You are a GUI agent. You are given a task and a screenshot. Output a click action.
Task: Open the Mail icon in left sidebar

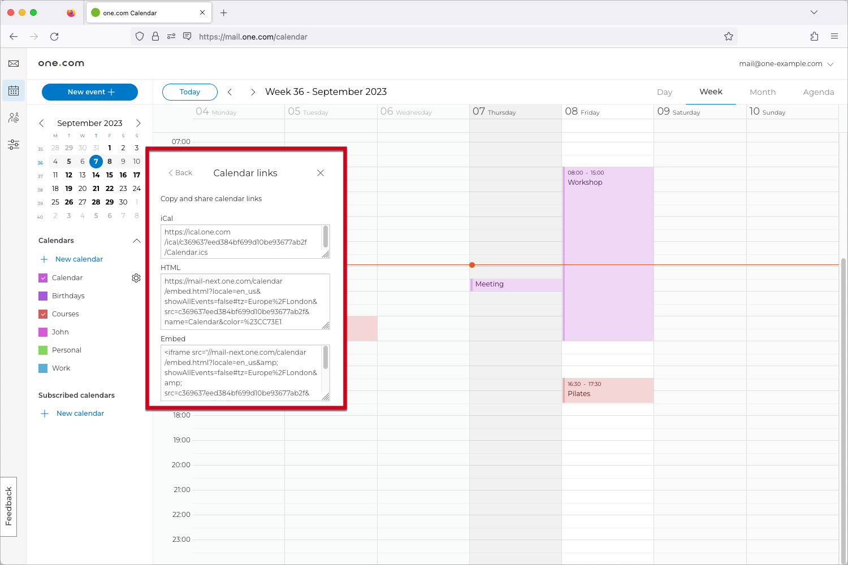tap(14, 64)
